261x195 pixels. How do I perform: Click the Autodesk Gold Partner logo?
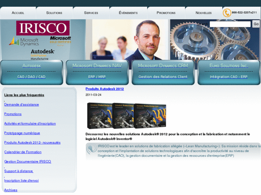(x=42, y=54)
